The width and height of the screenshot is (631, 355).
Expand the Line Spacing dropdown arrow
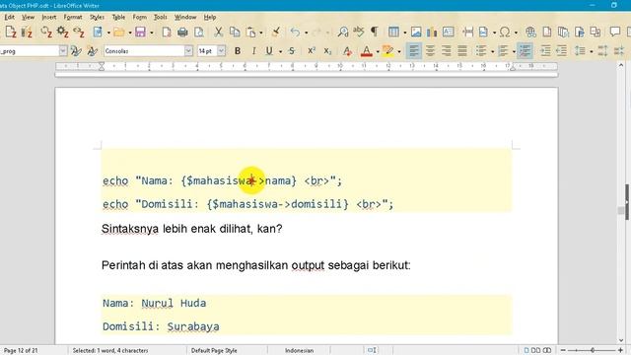coord(592,51)
